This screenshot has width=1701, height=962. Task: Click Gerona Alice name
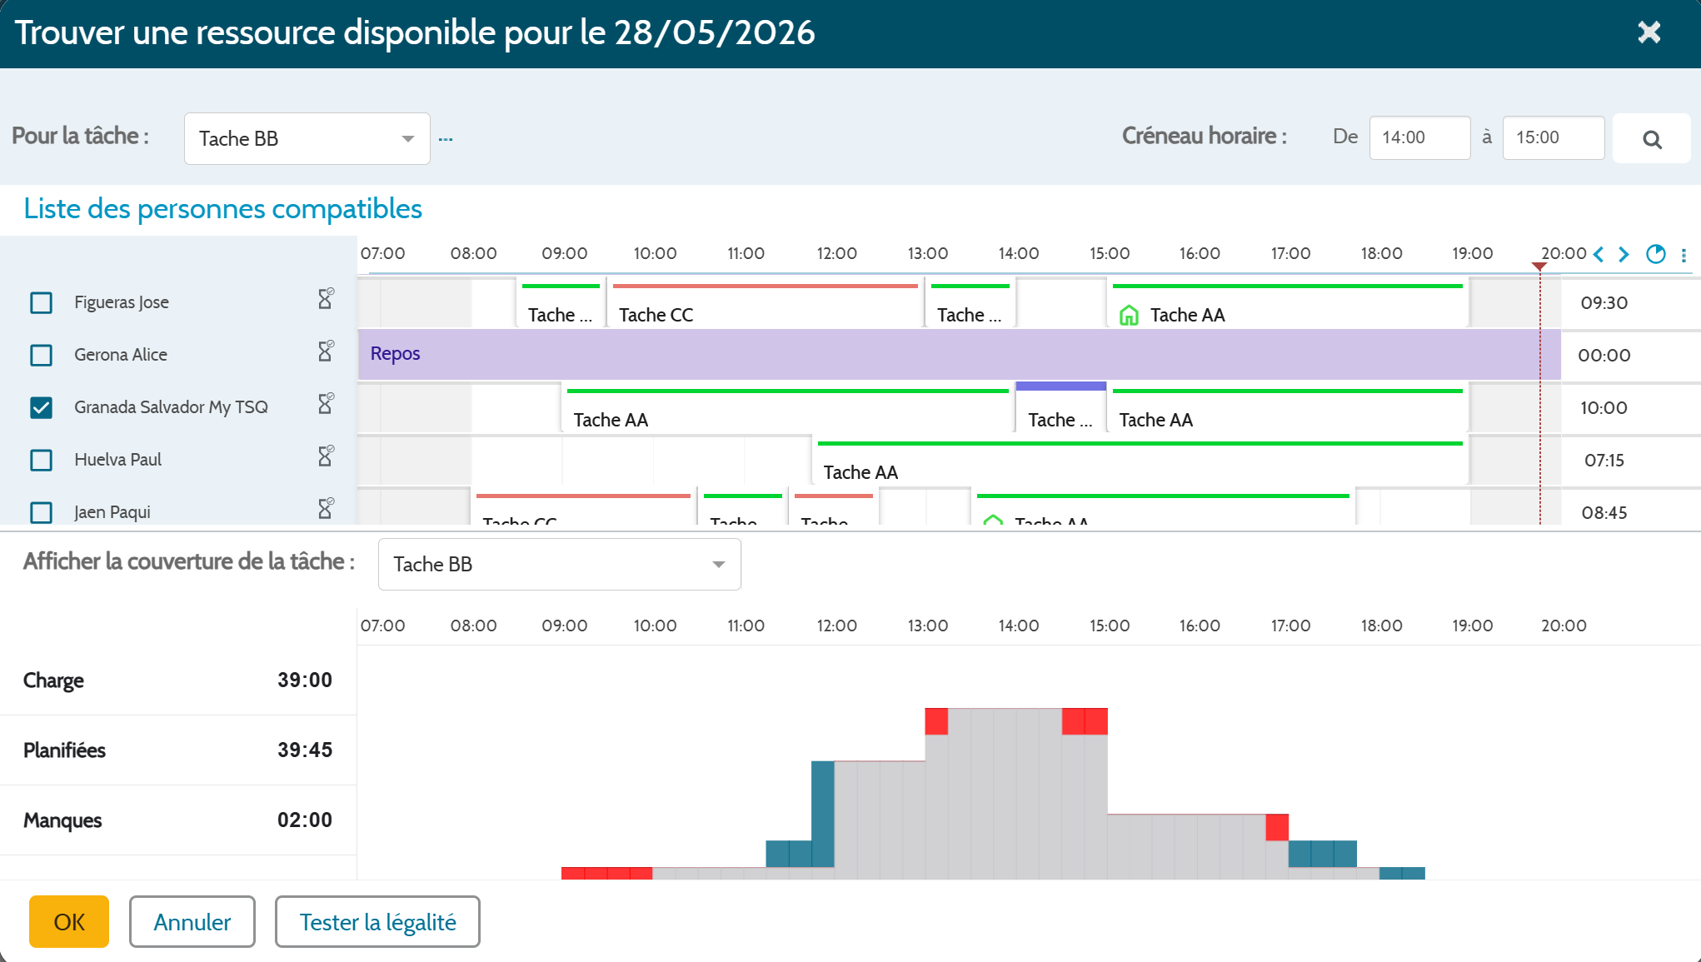pos(121,355)
